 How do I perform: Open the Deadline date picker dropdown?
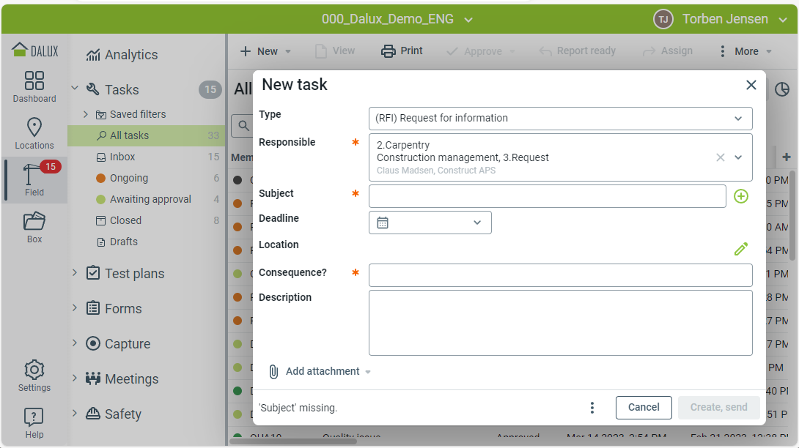430,223
